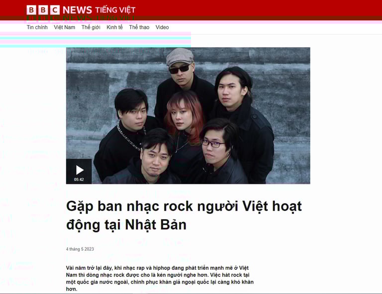
Task: Click the 05:42 video duration label
Action: 79,179
